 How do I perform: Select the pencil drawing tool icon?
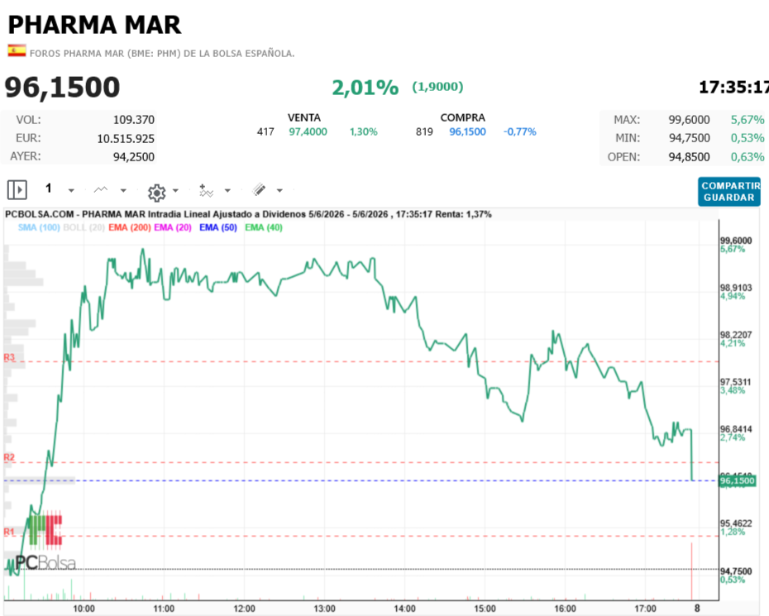(x=259, y=190)
